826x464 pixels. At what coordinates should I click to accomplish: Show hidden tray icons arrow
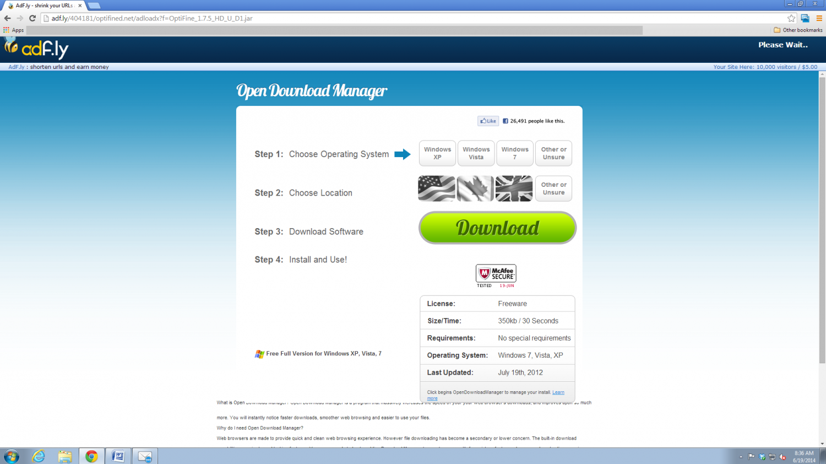pos(741,457)
